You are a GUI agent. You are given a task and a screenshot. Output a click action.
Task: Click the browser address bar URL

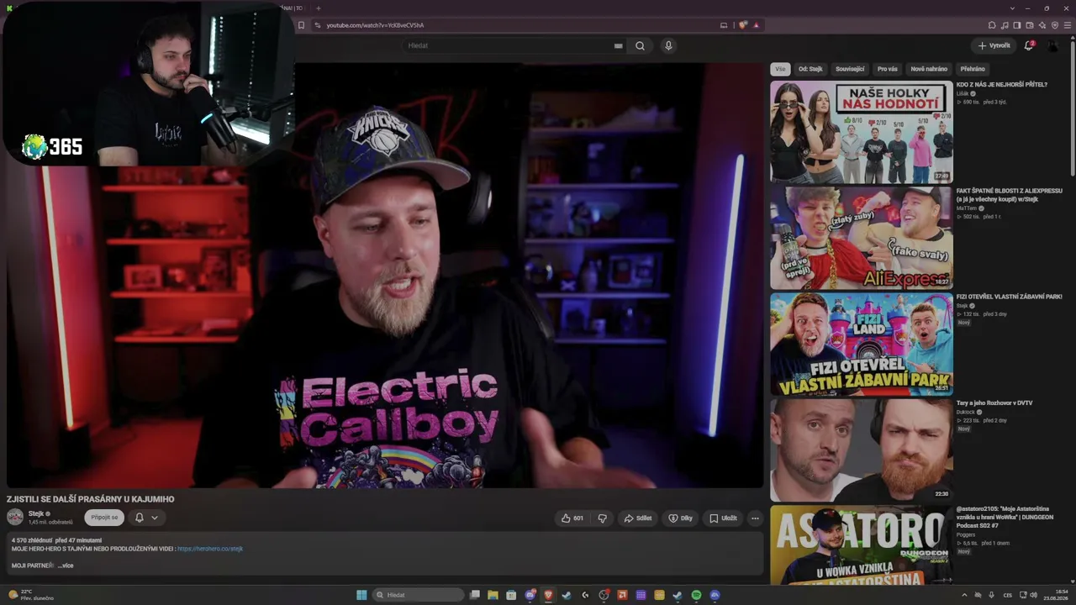coord(375,25)
